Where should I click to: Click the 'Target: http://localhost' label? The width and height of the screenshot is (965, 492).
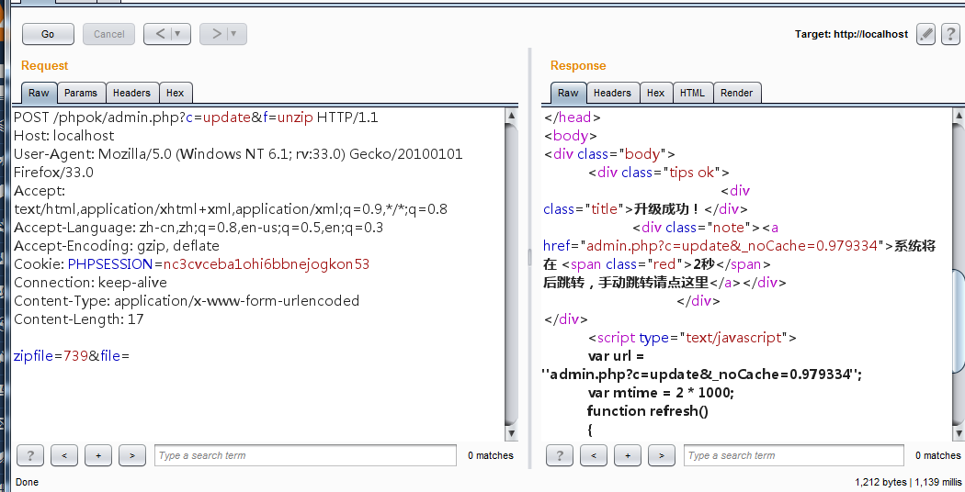click(x=851, y=35)
